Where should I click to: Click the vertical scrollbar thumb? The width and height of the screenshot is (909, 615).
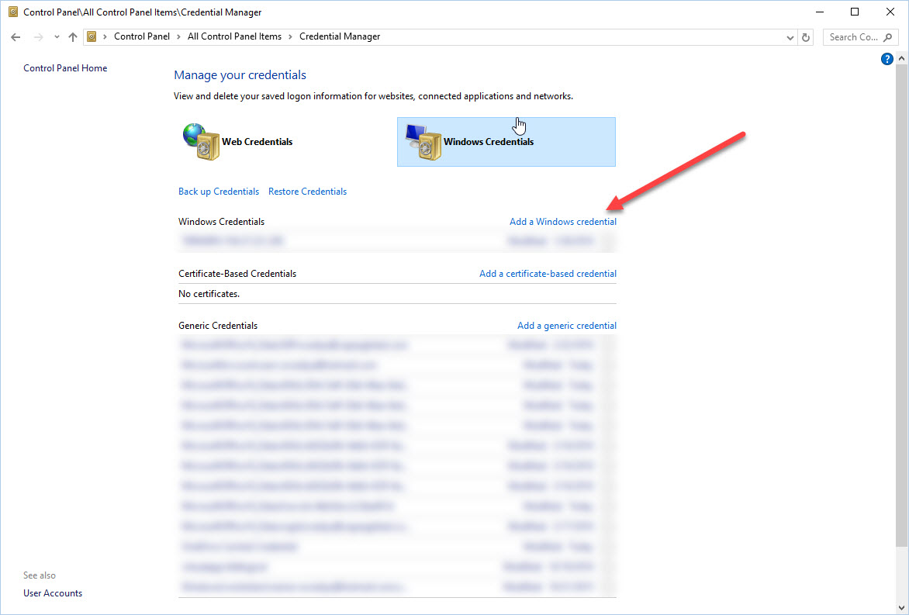click(x=901, y=306)
